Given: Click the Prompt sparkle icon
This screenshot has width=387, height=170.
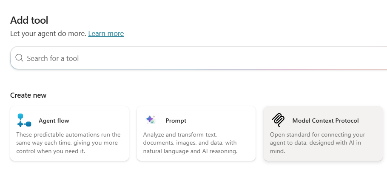Looking at the screenshot, I should (x=151, y=120).
